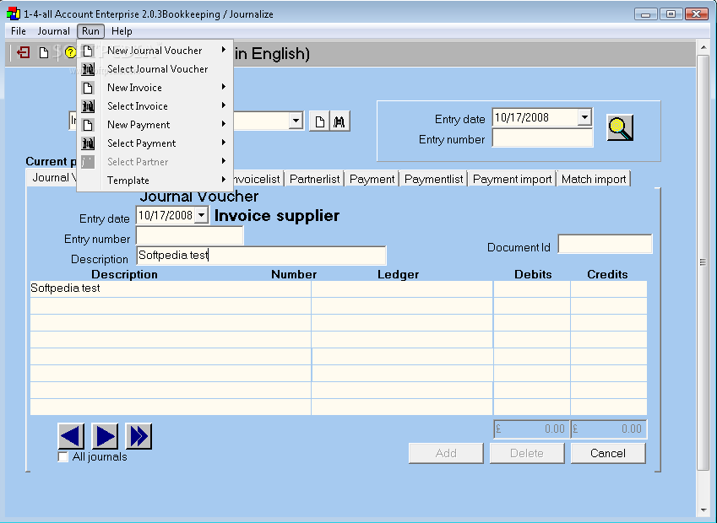Expand New Journal Voucher submenu arrow
The width and height of the screenshot is (717, 523).
pyautogui.click(x=224, y=49)
